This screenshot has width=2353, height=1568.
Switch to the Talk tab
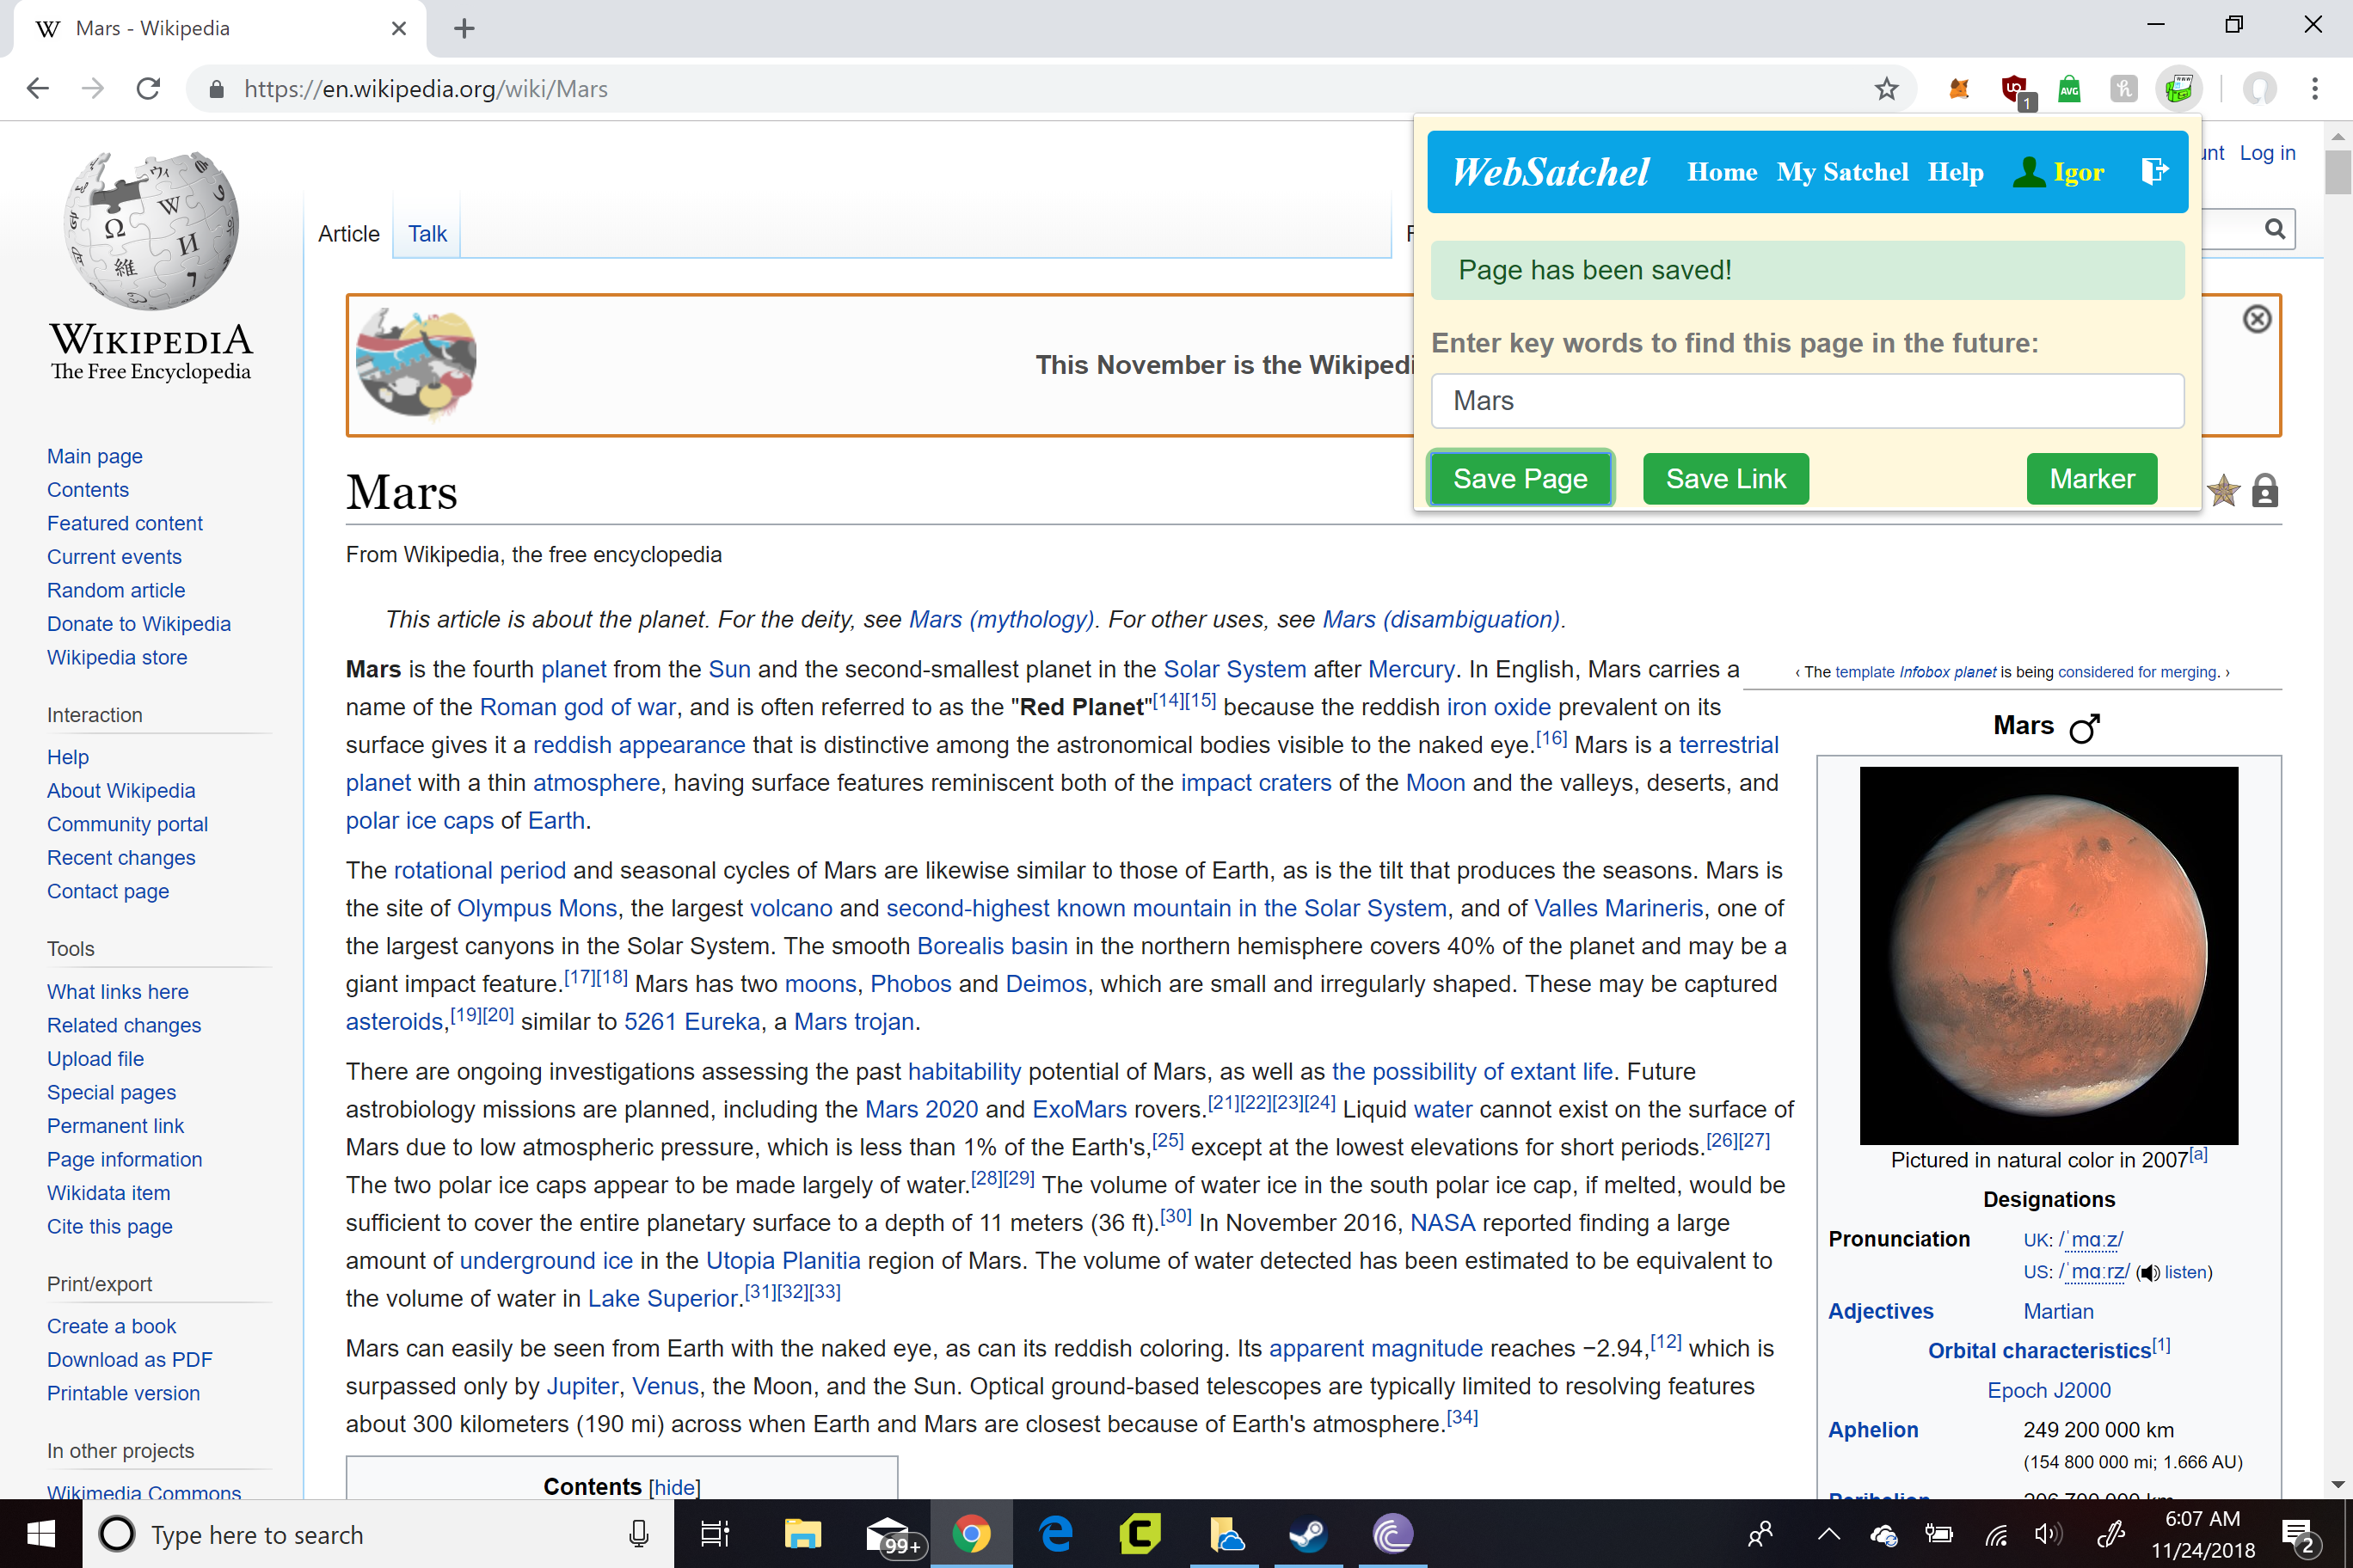pos(427,234)
